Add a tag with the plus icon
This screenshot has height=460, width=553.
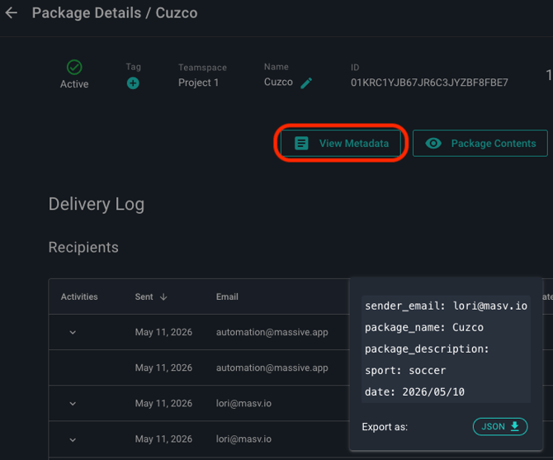pyautogui.click(x=133, y=83)
